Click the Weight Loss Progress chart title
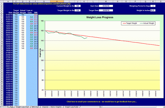 pyautogui.click(x=100, y=17)
